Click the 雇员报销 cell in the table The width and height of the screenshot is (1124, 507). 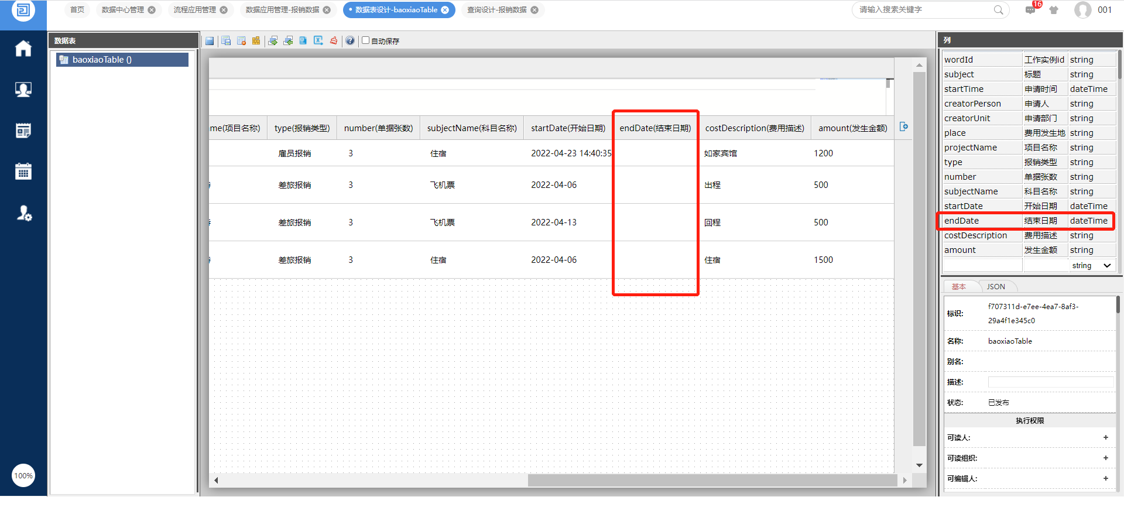[x=294, y=153]
